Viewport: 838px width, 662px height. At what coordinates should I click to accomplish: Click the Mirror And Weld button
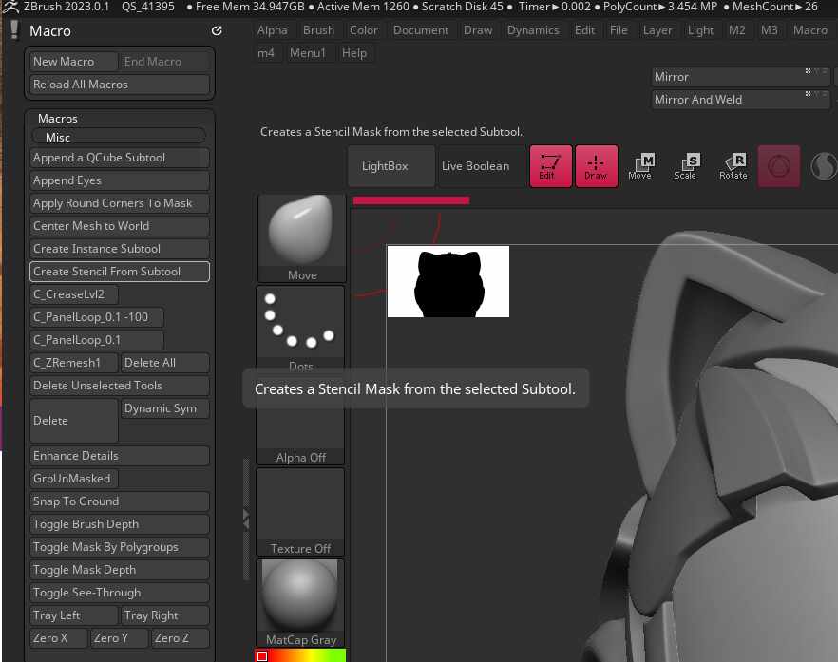pos(741,100)
